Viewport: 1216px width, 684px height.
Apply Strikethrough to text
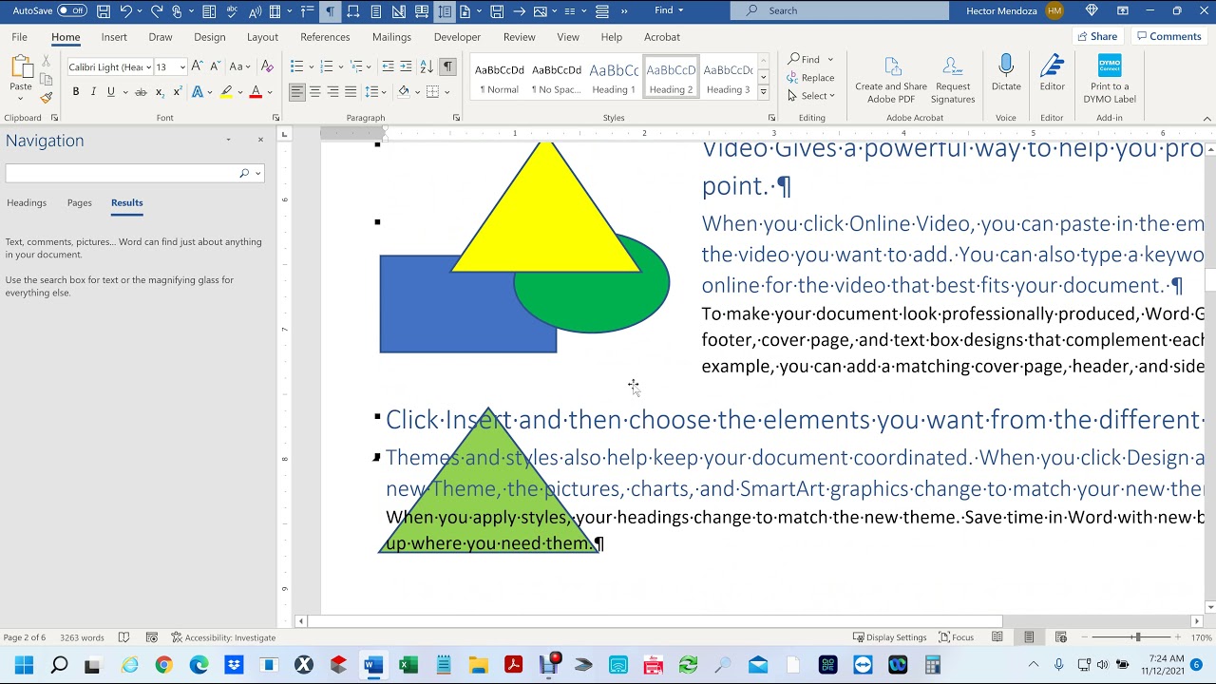pyautogui.click(x=141, y=92)
